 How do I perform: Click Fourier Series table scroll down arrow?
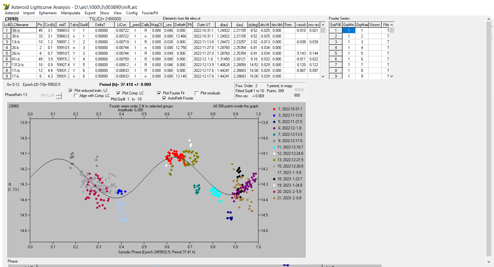coord(392,76)
